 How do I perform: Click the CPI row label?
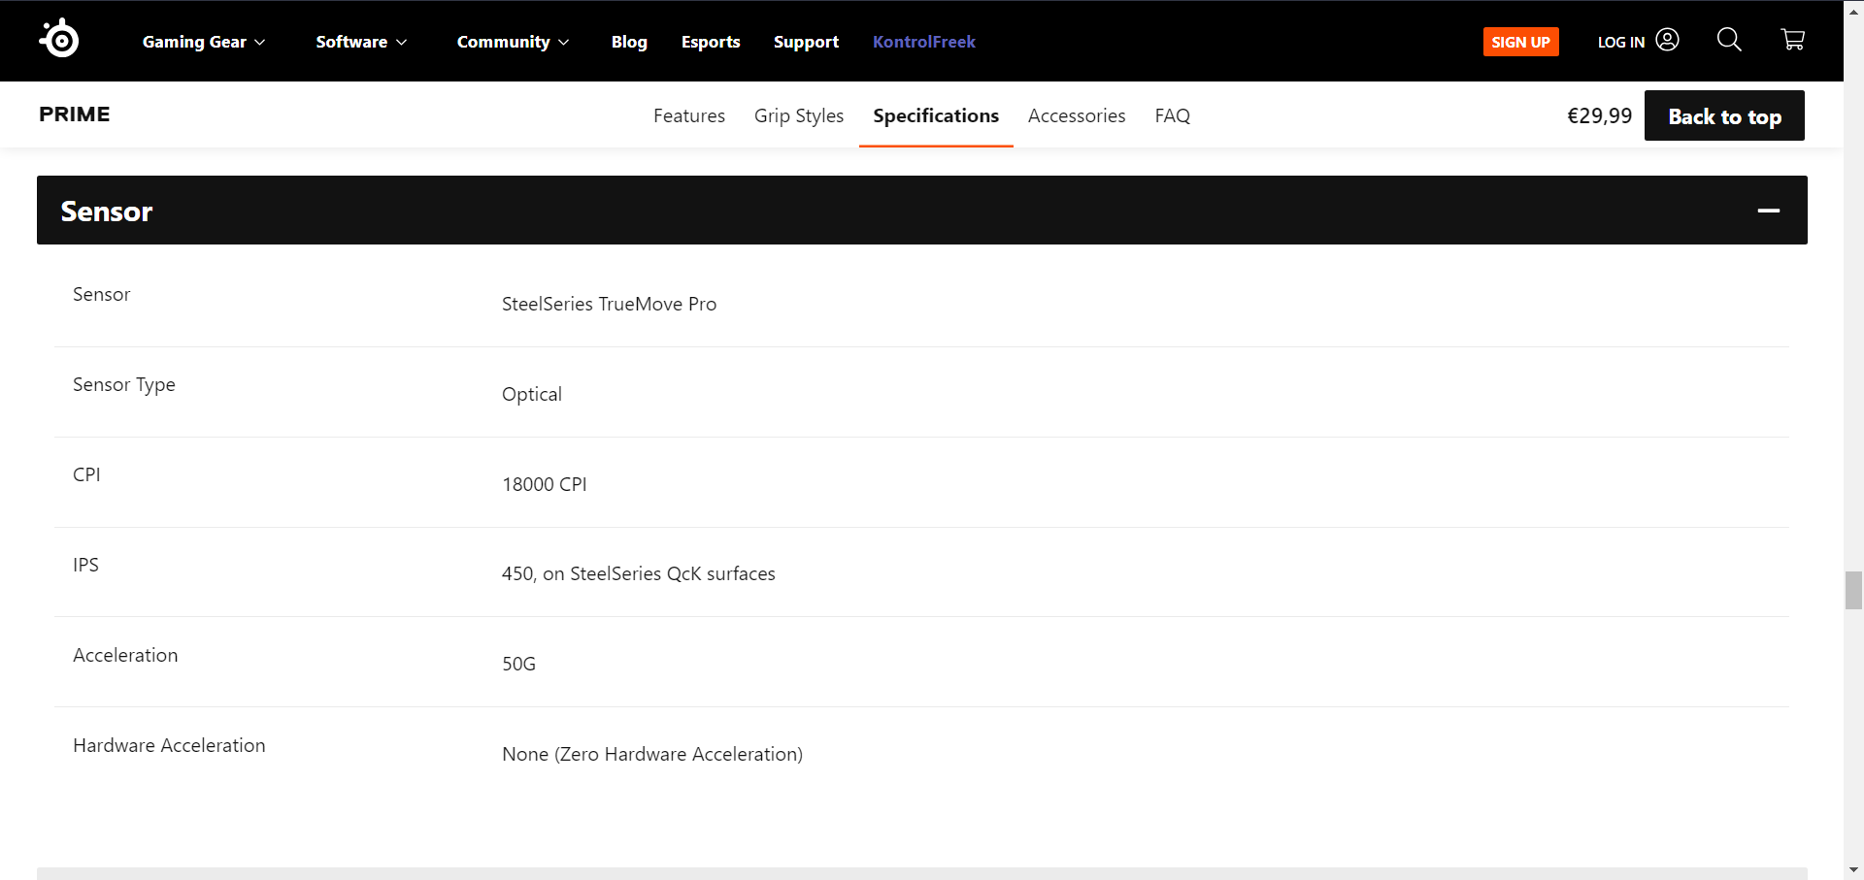[x=86, y=474]
